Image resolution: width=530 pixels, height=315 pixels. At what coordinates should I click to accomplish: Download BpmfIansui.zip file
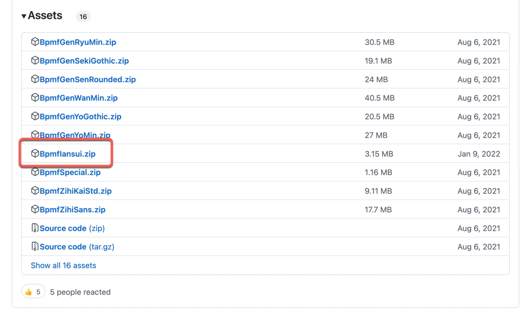68,154
